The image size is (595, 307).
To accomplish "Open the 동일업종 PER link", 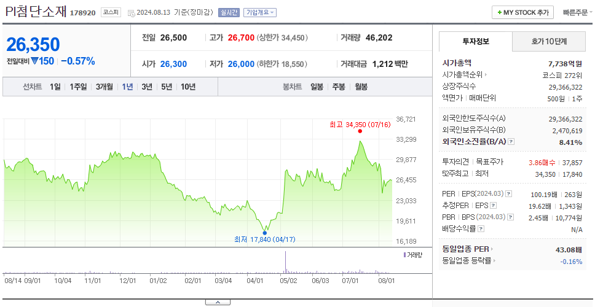I will pos(468,249).
